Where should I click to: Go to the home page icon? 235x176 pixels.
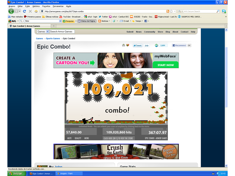tap(36, 11)
